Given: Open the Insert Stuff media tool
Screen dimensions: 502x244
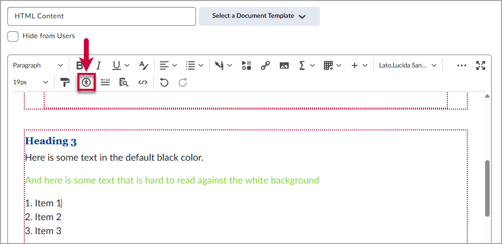Looking at the screenshot, I should [247, 65].
